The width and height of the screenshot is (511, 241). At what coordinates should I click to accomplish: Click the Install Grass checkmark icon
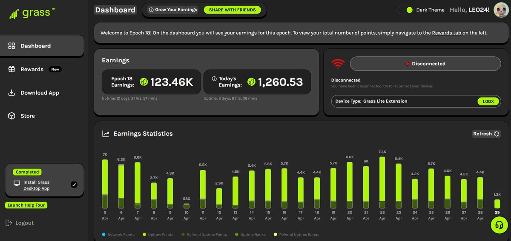tap(74, 185)
